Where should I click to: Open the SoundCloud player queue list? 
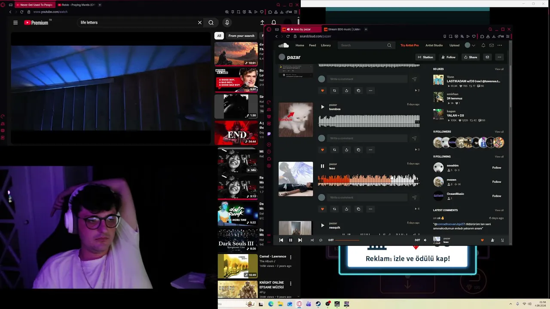[502, 240]
